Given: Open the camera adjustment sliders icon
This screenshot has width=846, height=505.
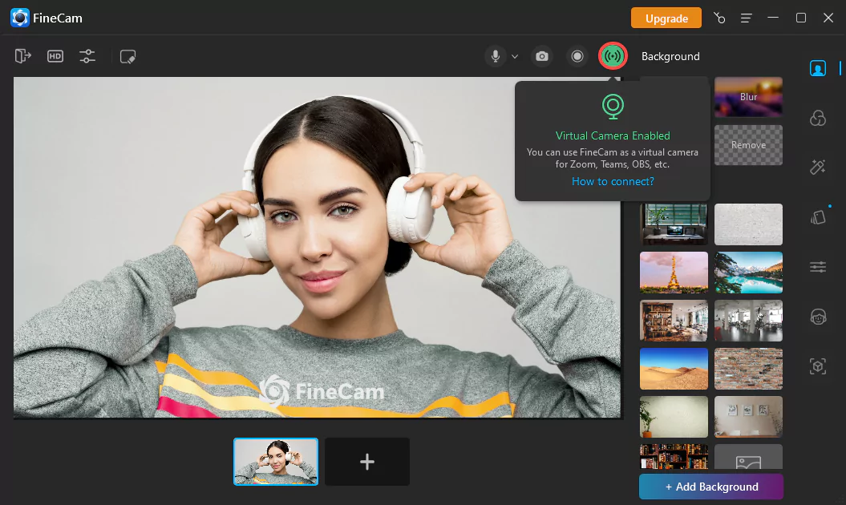Looking at the screenshot, I should click(x=87, y=56).
